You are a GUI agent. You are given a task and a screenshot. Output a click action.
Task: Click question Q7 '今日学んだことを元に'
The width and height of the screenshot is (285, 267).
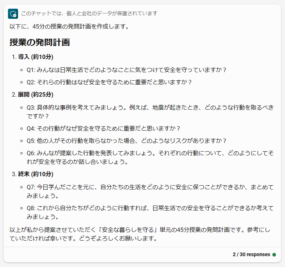point(150,191)
